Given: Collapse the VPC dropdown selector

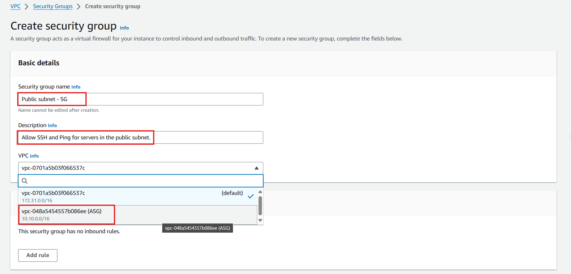Looking at the screenshot, I should point(141,168).
